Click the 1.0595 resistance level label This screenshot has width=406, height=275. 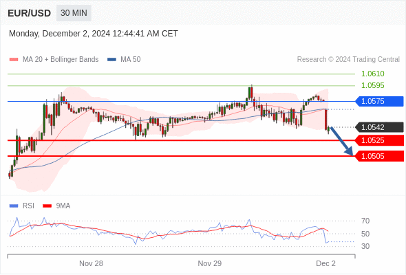[x=372, y=85]
